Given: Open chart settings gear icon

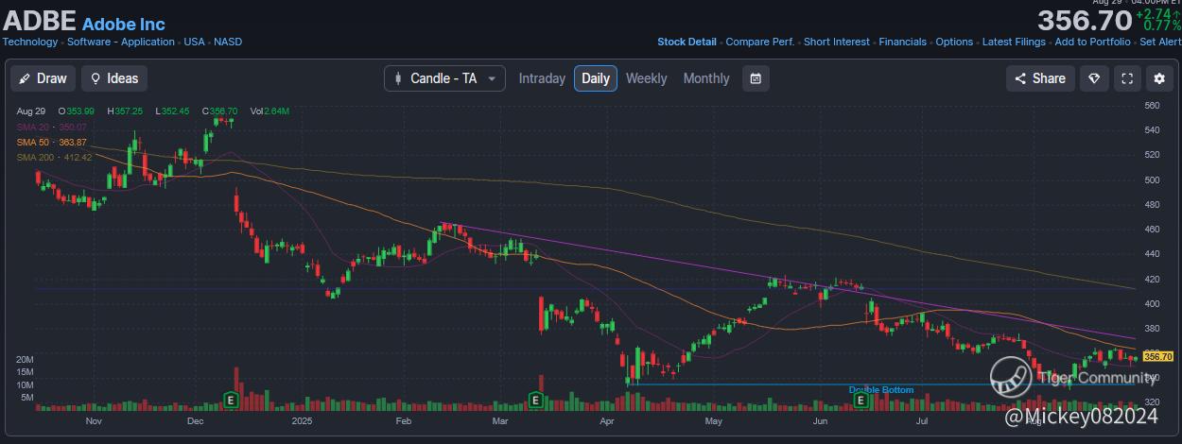Looking at the screenshot, I should (1159, 78).
